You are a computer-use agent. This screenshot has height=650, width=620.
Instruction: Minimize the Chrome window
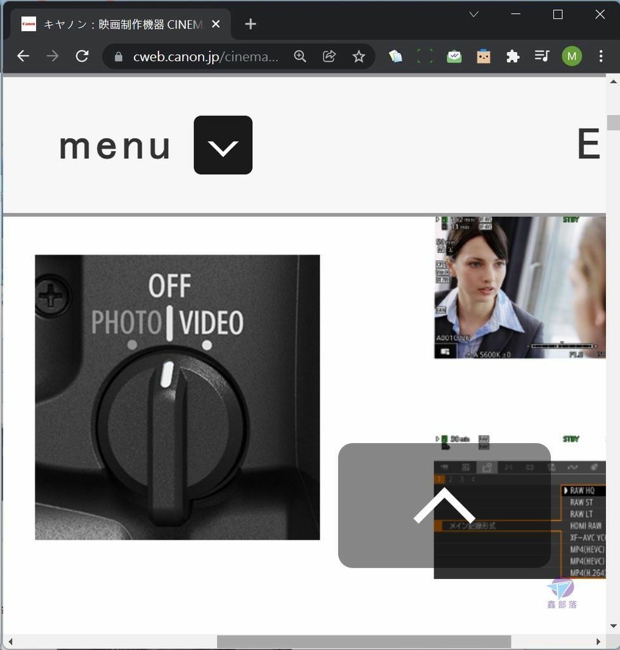(x=515, y=15)
